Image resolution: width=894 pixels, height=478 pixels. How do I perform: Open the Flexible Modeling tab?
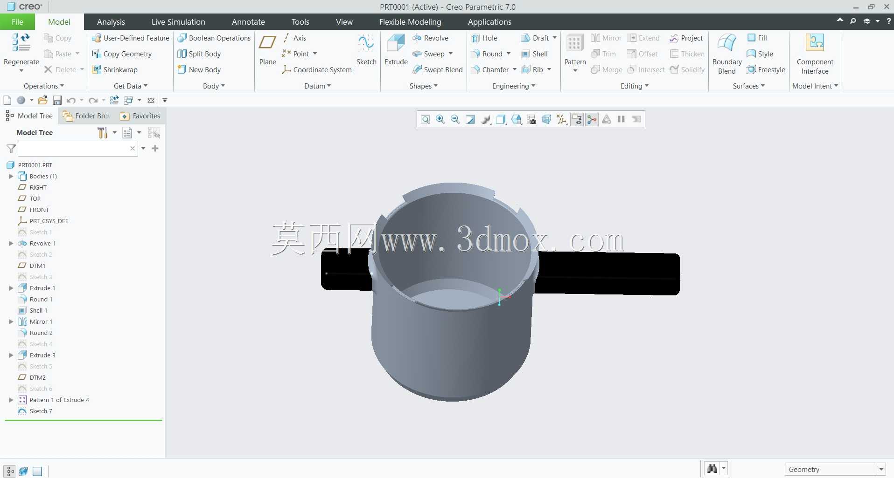410,22
